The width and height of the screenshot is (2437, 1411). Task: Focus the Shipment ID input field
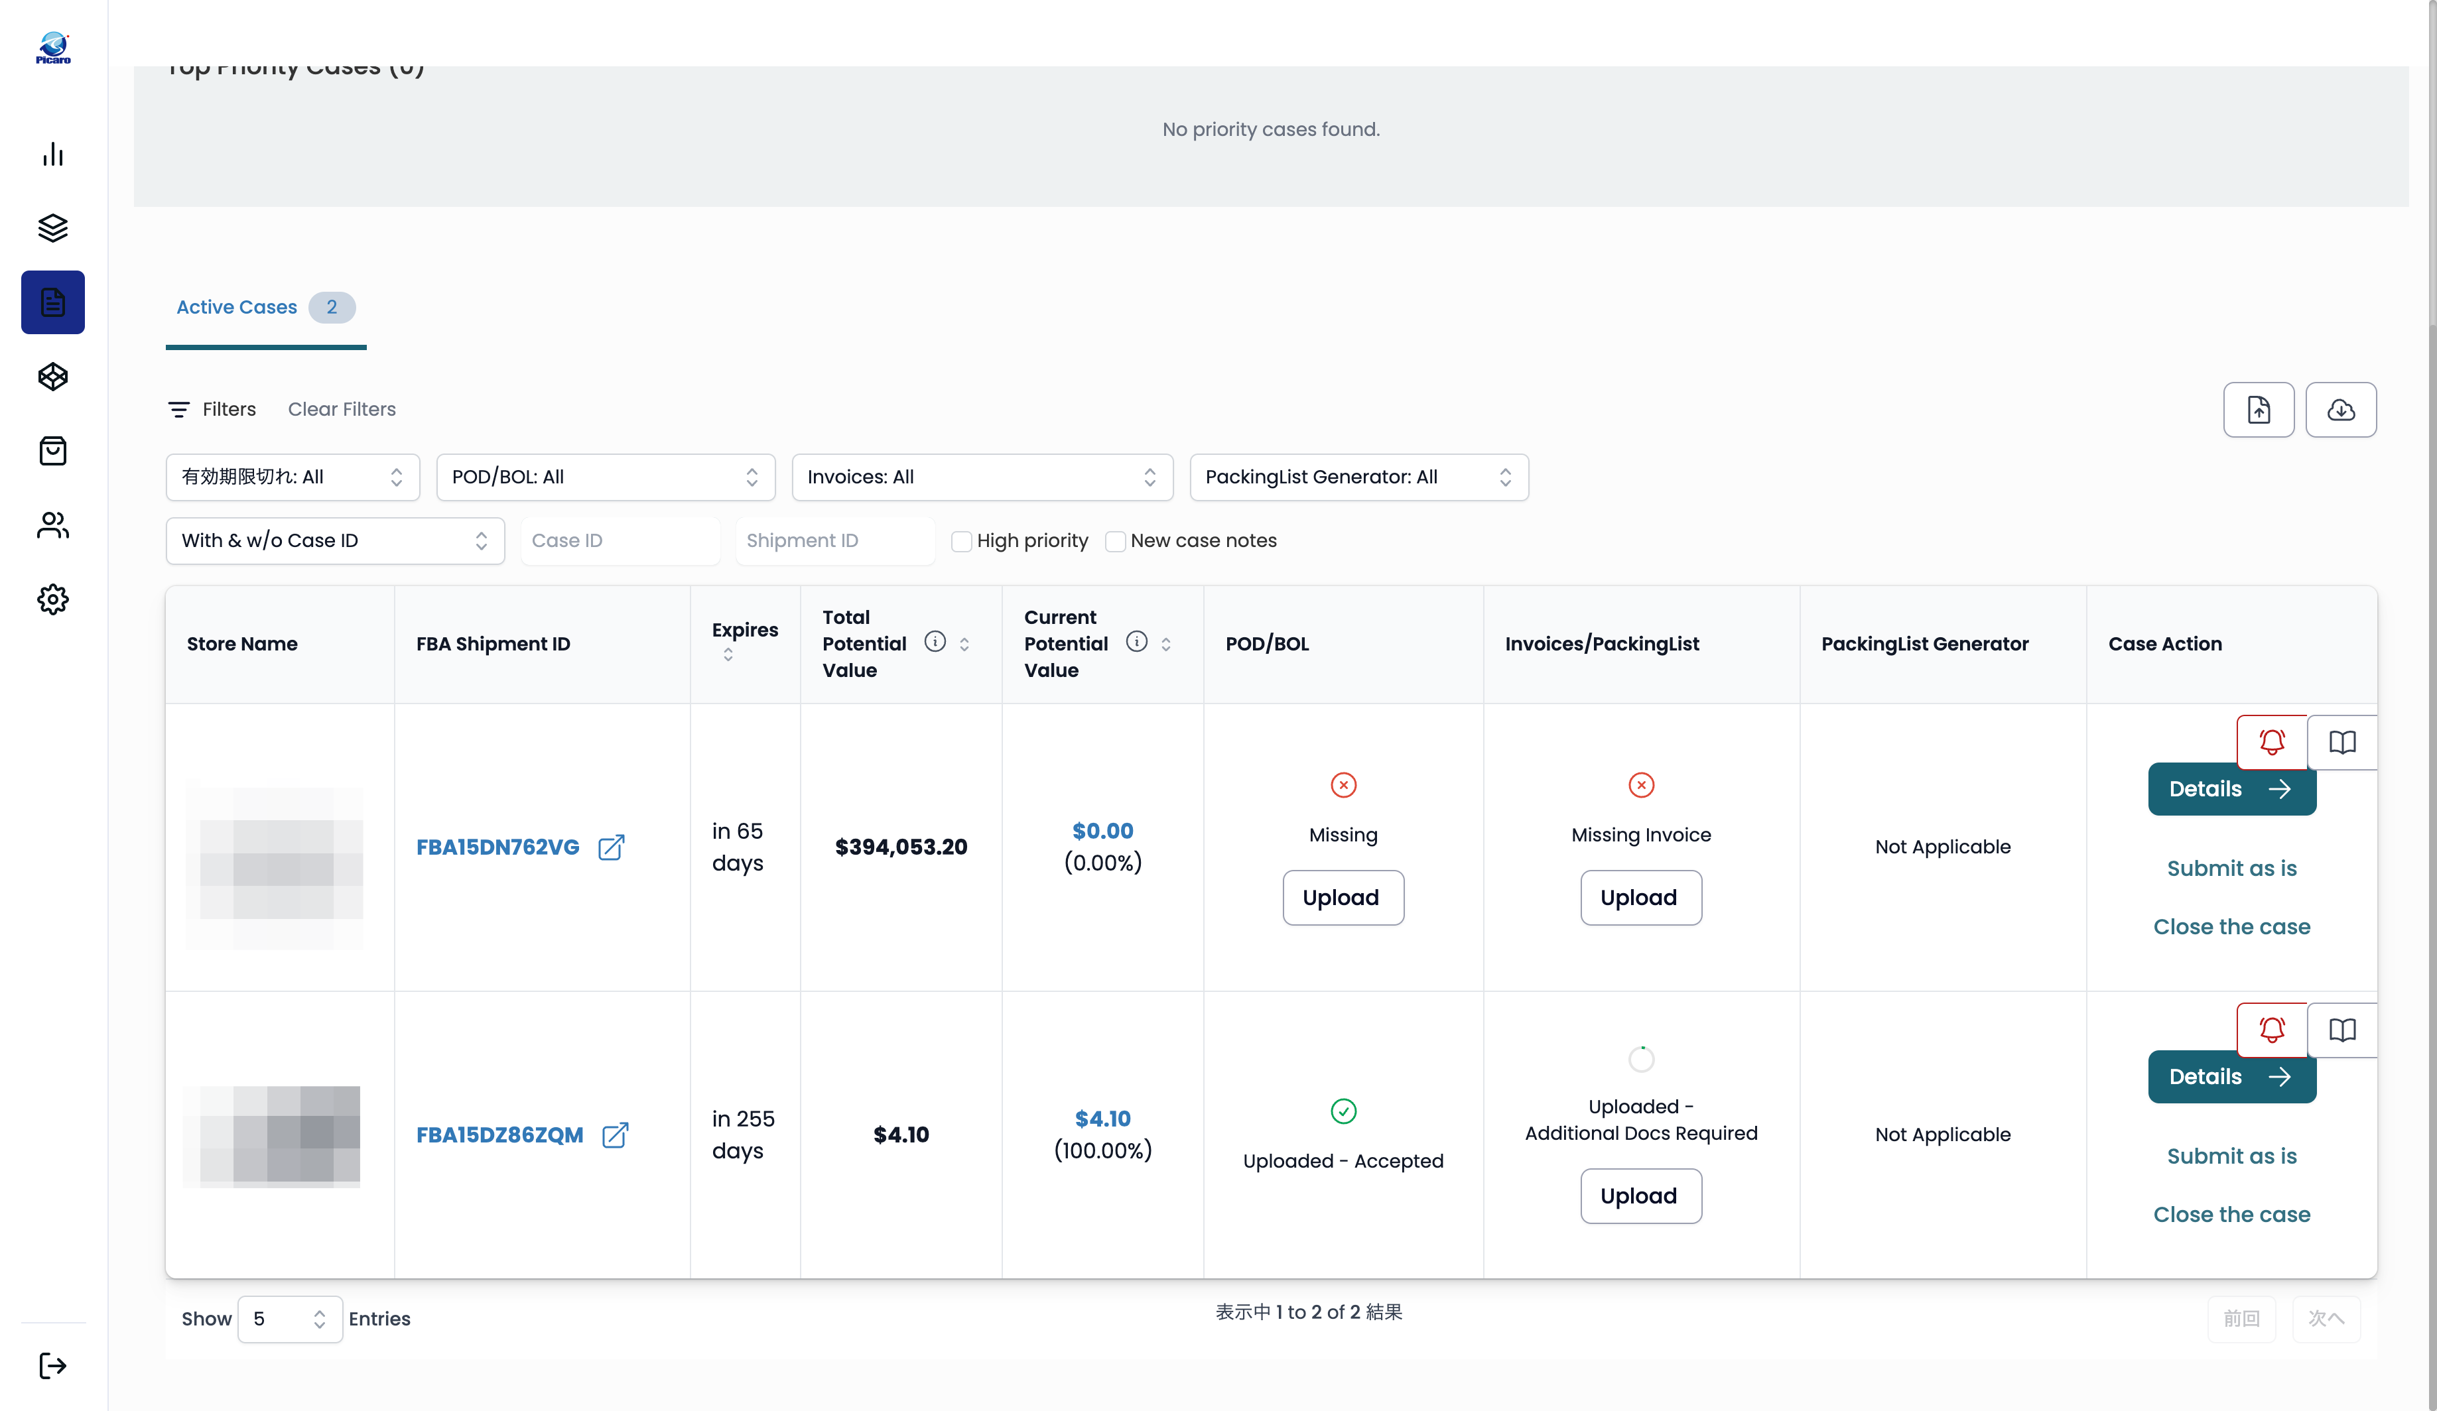(834, 541)
